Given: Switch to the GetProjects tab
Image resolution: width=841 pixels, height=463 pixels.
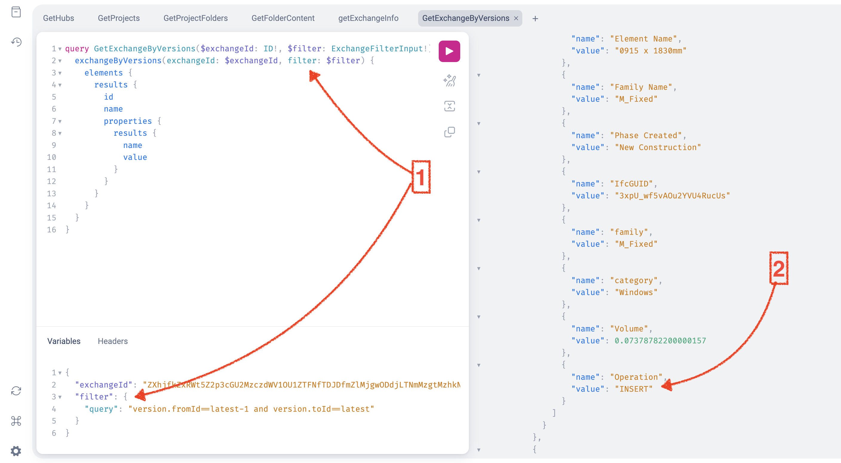Looking at the screenshot, I should 119,18.
